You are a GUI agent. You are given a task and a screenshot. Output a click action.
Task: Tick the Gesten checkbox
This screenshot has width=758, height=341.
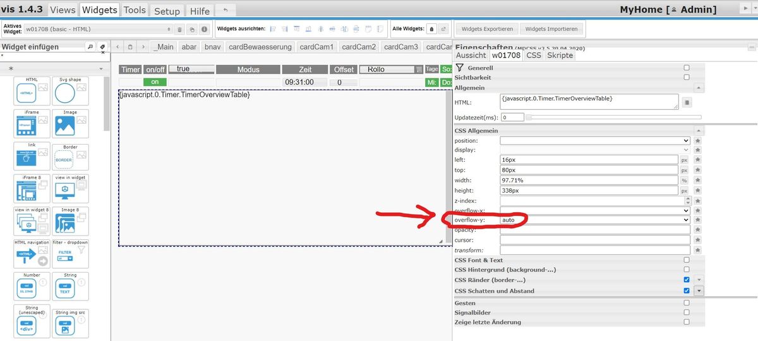(687, 302)
